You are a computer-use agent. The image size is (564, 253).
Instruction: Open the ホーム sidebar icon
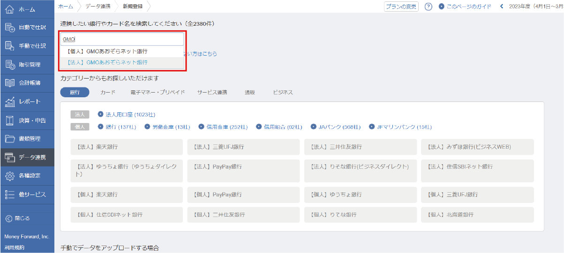[x=10, y=9]
